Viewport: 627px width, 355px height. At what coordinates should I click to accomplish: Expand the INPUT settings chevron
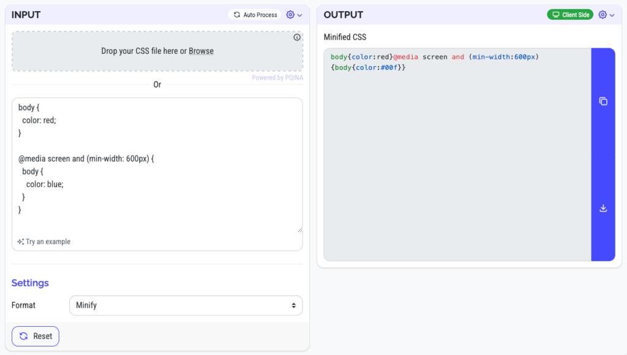click(300, 15)
